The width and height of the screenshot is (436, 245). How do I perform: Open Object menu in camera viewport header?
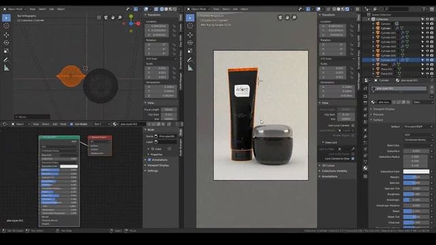[x=245, y=9]
